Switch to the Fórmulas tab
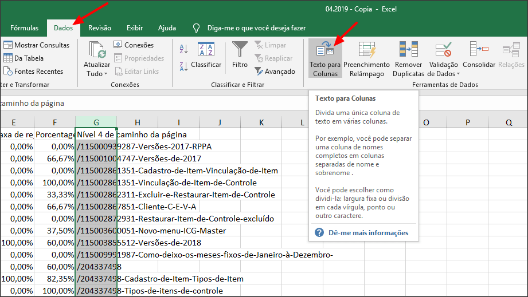Screen dimensions: 528x297 click(x=24, y=28)
